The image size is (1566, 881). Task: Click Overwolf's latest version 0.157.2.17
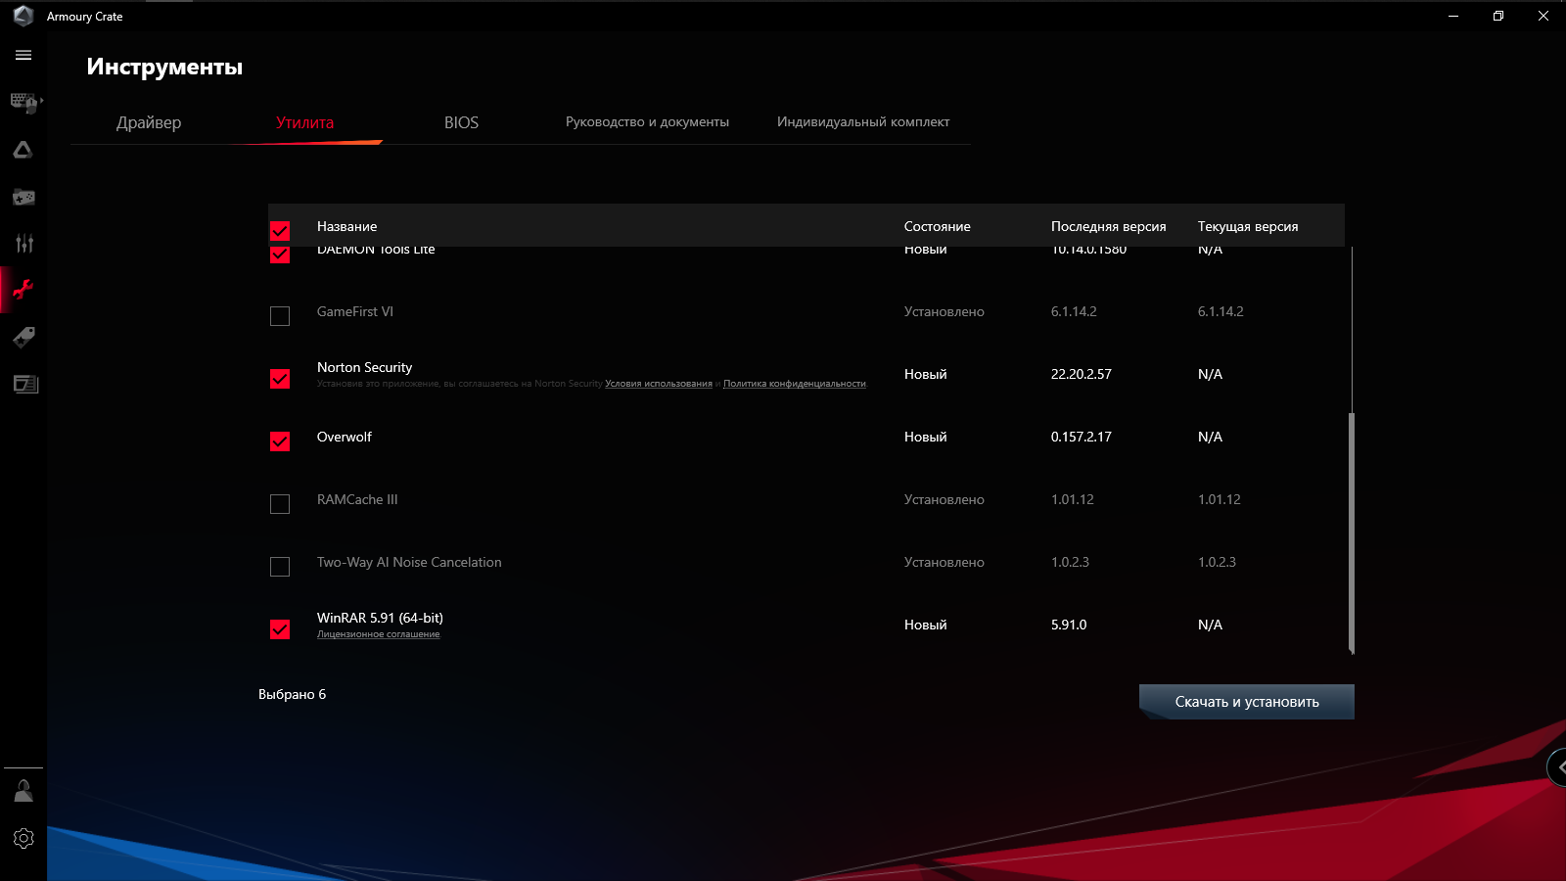pyautogui.click(x=1082, y=437)
